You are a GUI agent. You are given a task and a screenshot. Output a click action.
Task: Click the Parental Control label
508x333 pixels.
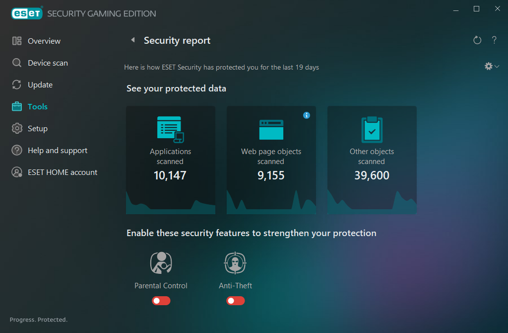coord(161,286)
